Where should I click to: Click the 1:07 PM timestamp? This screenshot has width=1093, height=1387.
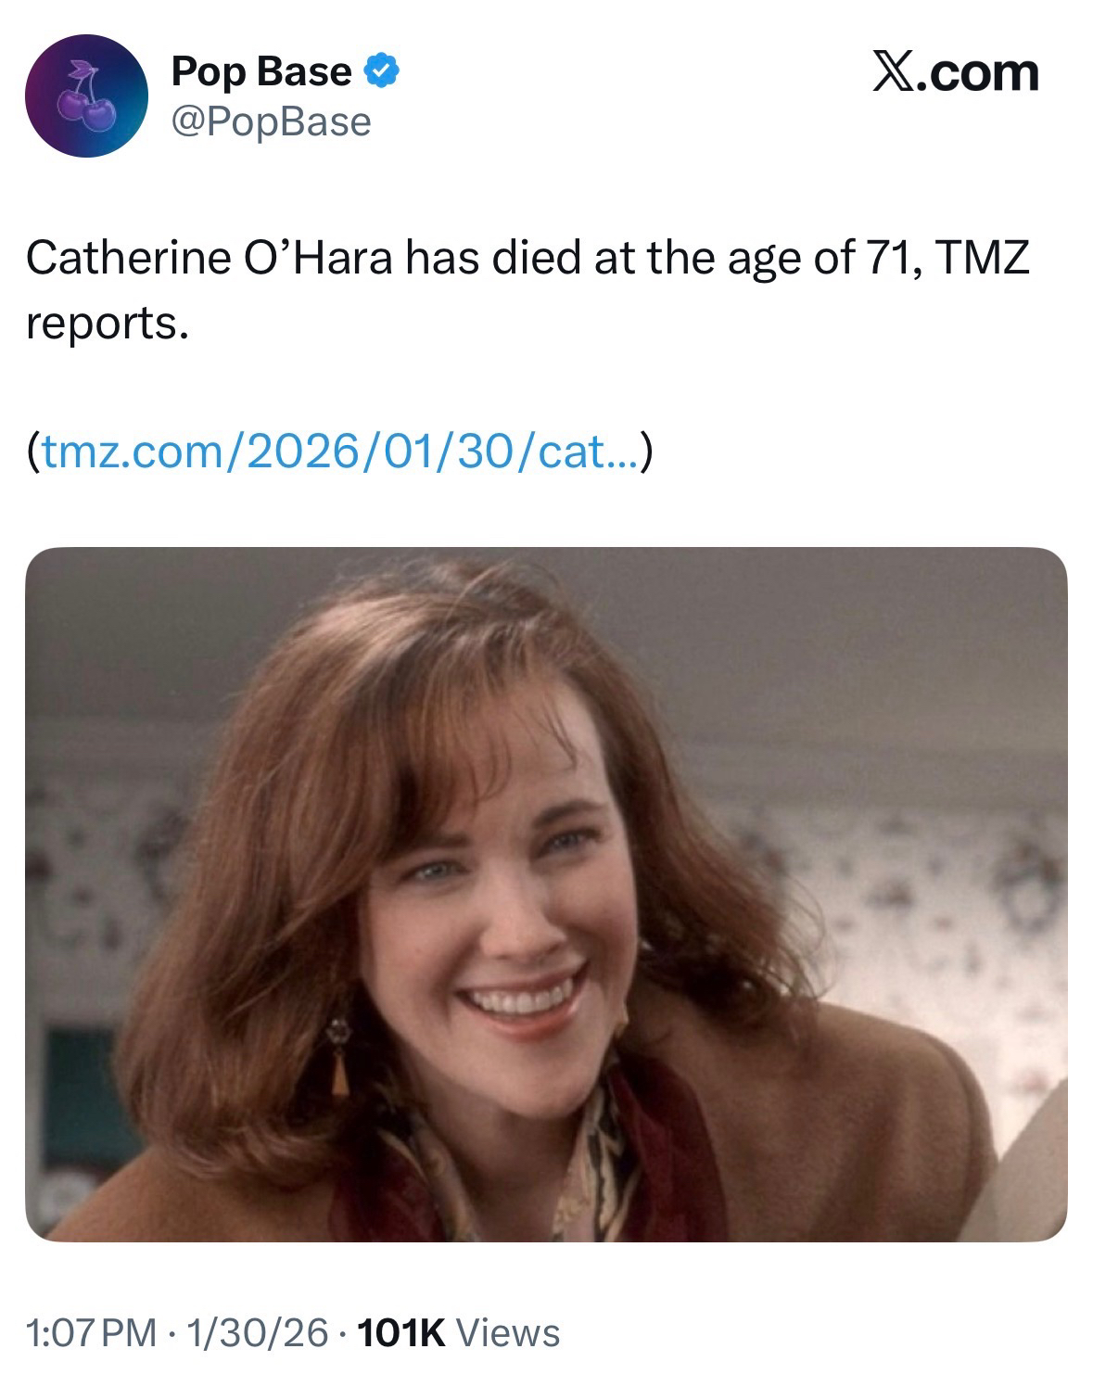tap(92, 1332)
